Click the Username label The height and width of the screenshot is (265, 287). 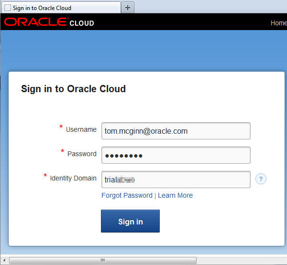pyautogui.click(x=81, y=129)
